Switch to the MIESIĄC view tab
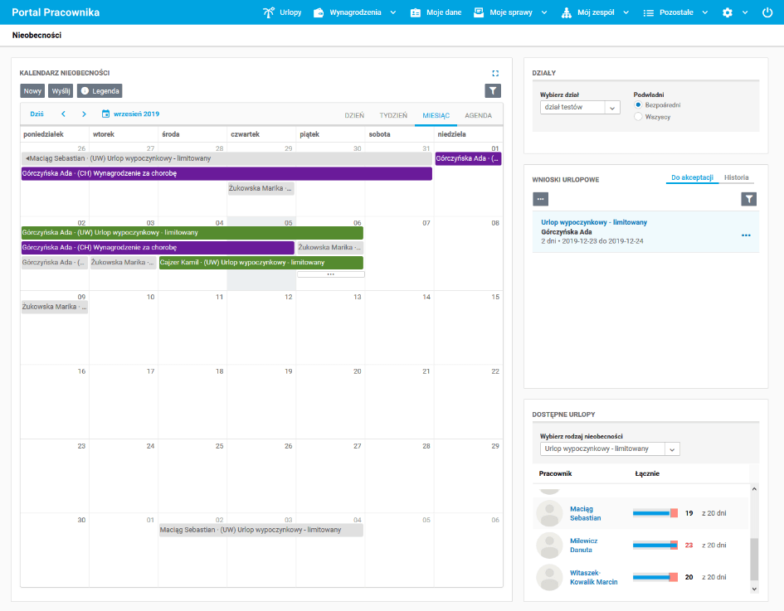This screenshot has width=784, height=611. pos(436,115)
